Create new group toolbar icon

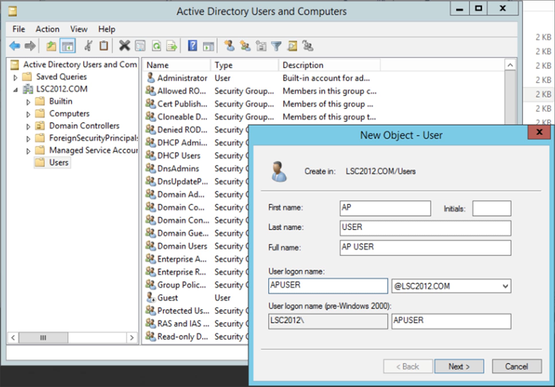[x=245, y=46]
